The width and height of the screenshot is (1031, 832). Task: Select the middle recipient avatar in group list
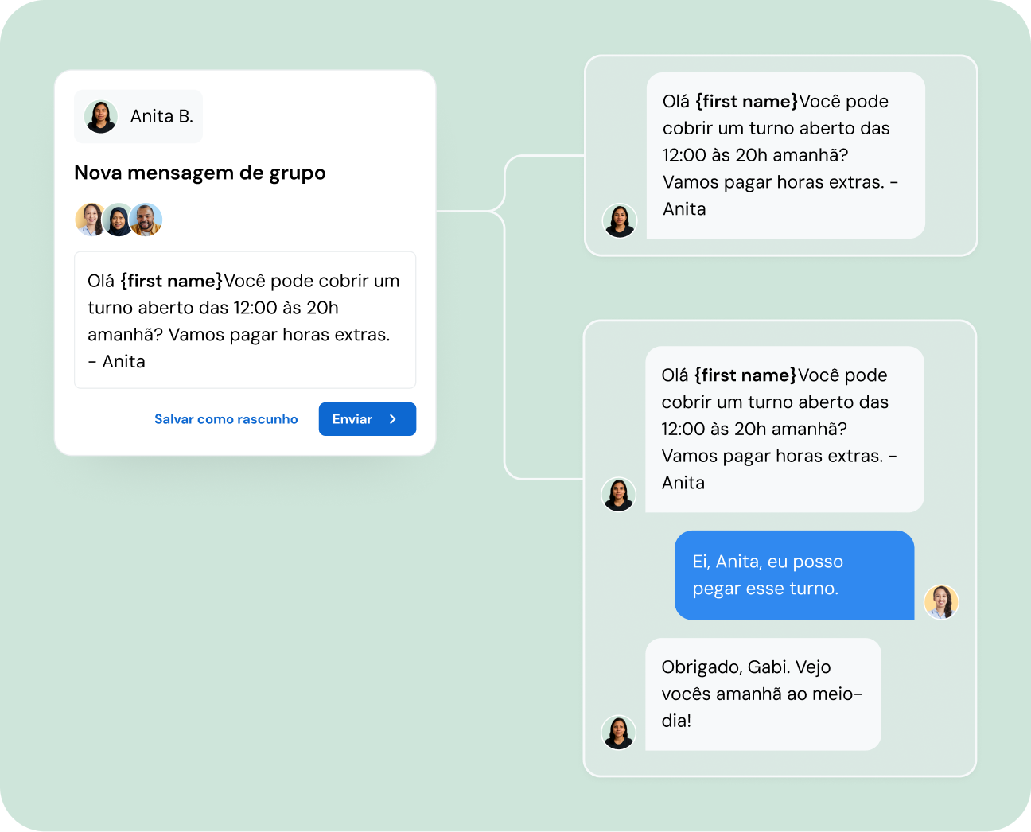(x=118, y=220)
